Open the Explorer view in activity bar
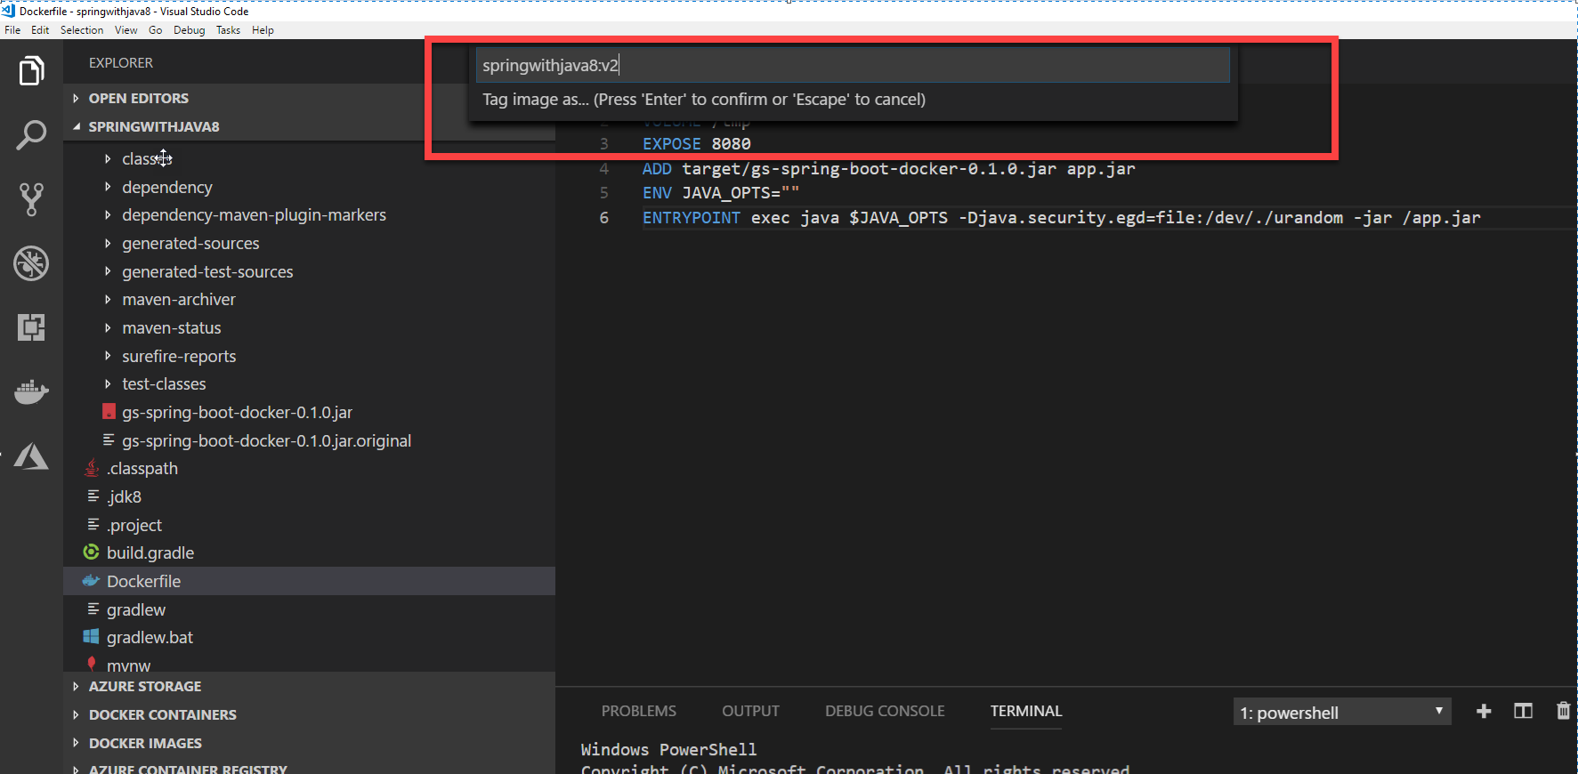Viewport: 1578px width, 774px height. [31, 70]
